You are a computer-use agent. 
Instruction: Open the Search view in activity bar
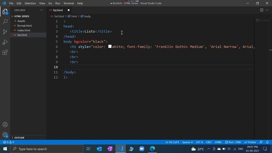pyautogui.click(x=5, y=22)
